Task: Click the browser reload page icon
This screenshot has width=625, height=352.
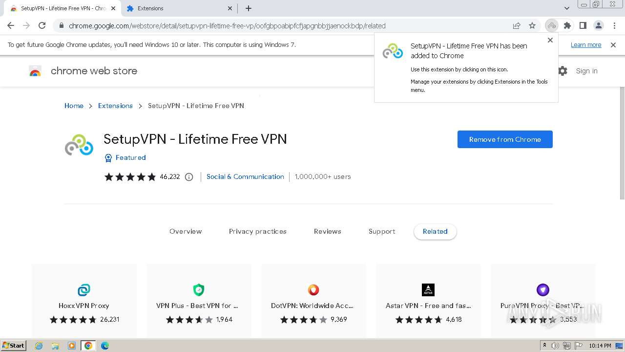Action: (42, 25)
